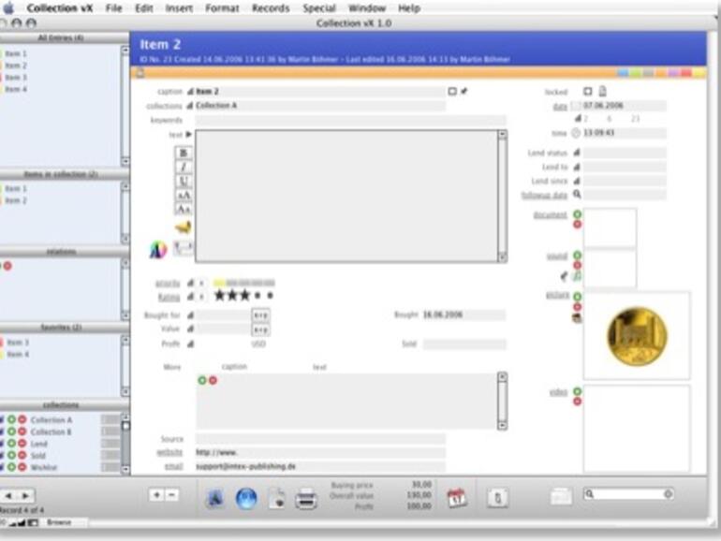This screenshot has height=541, width=721.
Task: Open the Bought for value list
Action: (x=190, y=315)
